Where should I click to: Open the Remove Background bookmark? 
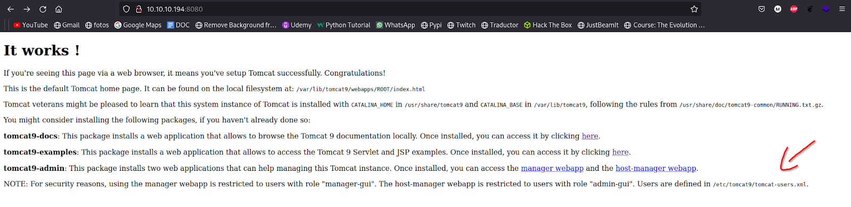click(236, 25)
